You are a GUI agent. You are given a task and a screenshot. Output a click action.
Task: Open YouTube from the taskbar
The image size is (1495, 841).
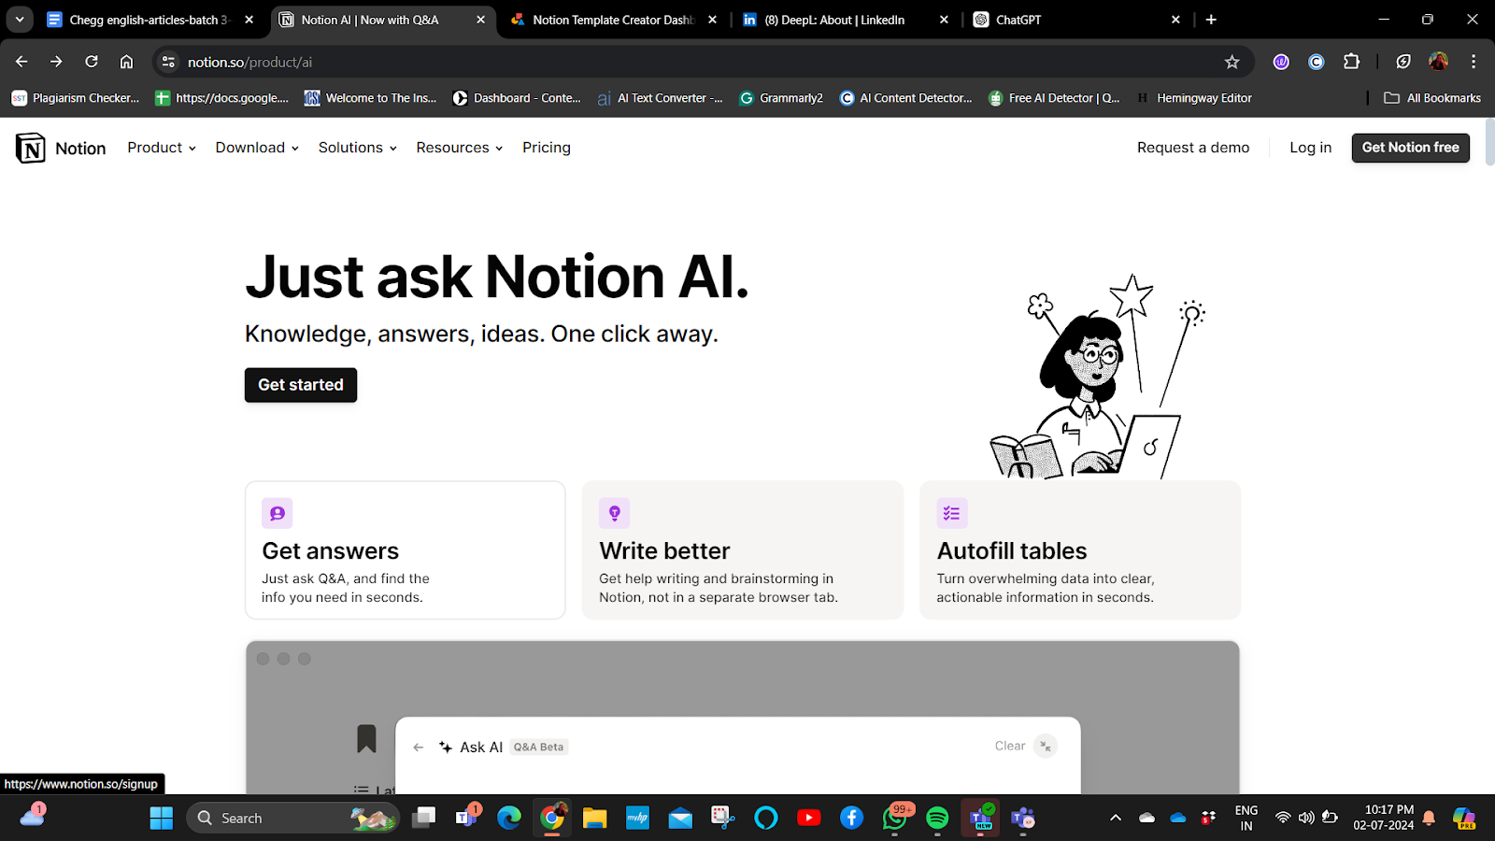click(809, 819)
